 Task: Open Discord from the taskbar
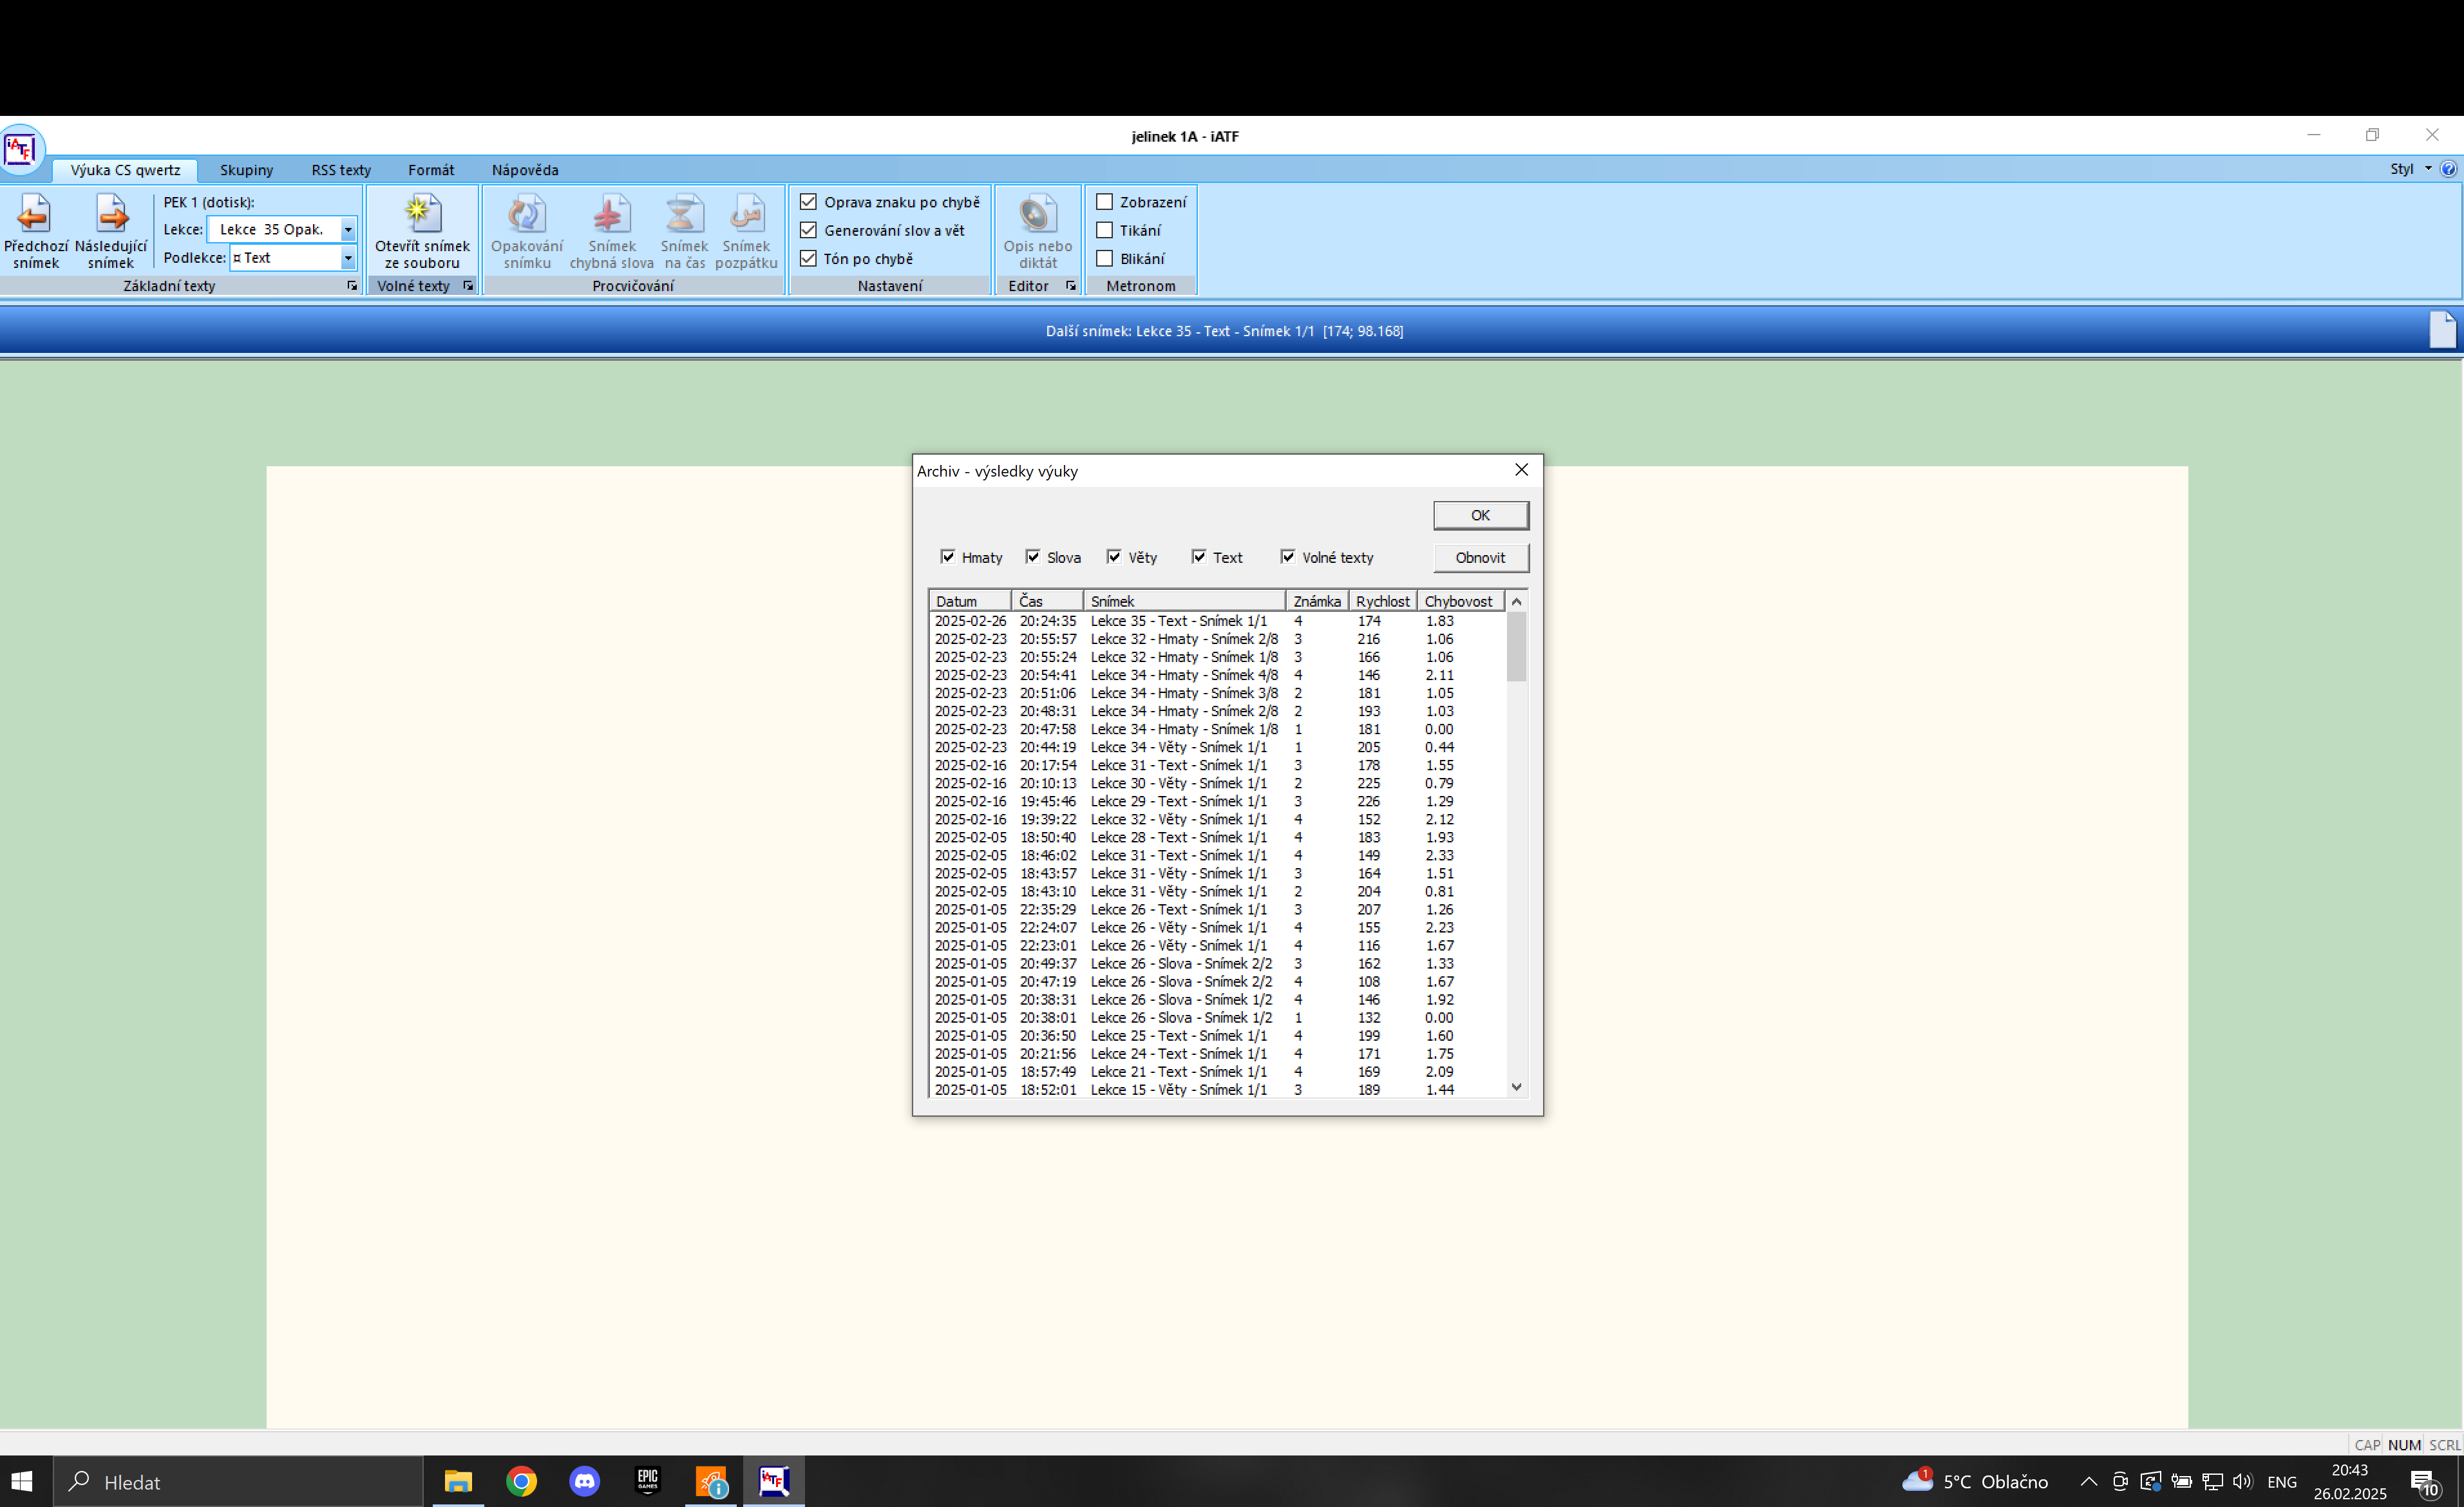click(x=584, y=1480)
